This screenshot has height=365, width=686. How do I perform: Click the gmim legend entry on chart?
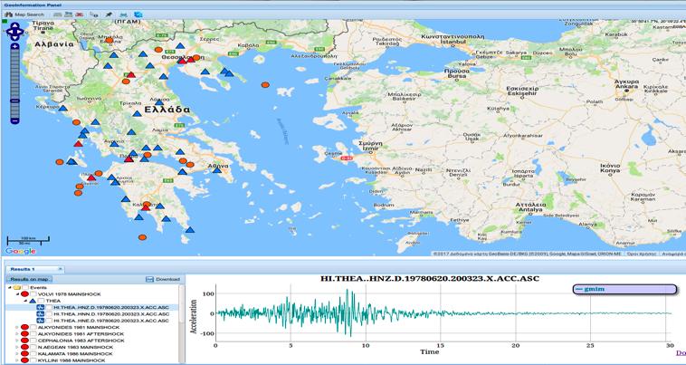(624, 289)
